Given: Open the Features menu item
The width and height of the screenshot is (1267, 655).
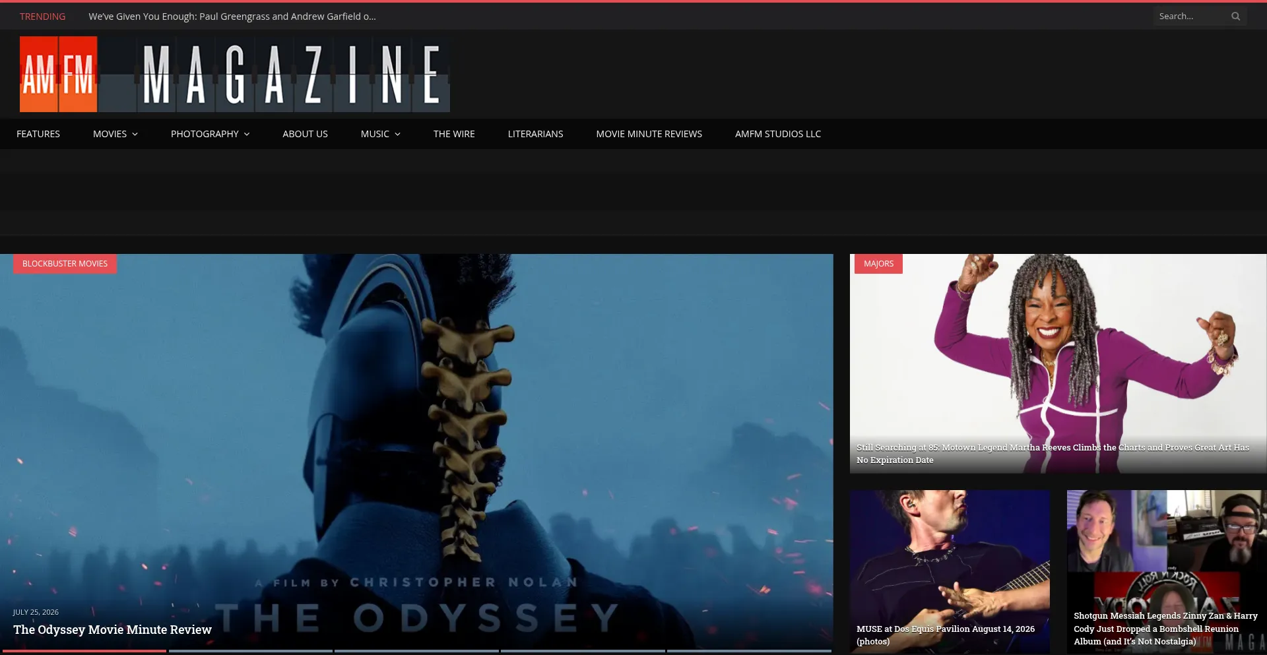Looking at the screenshot, I should coord(38,134).
